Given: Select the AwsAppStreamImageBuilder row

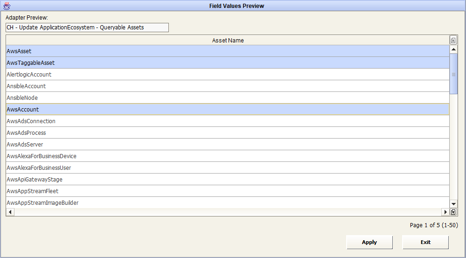Looking at the screenshot, I should tap(228, 202).
